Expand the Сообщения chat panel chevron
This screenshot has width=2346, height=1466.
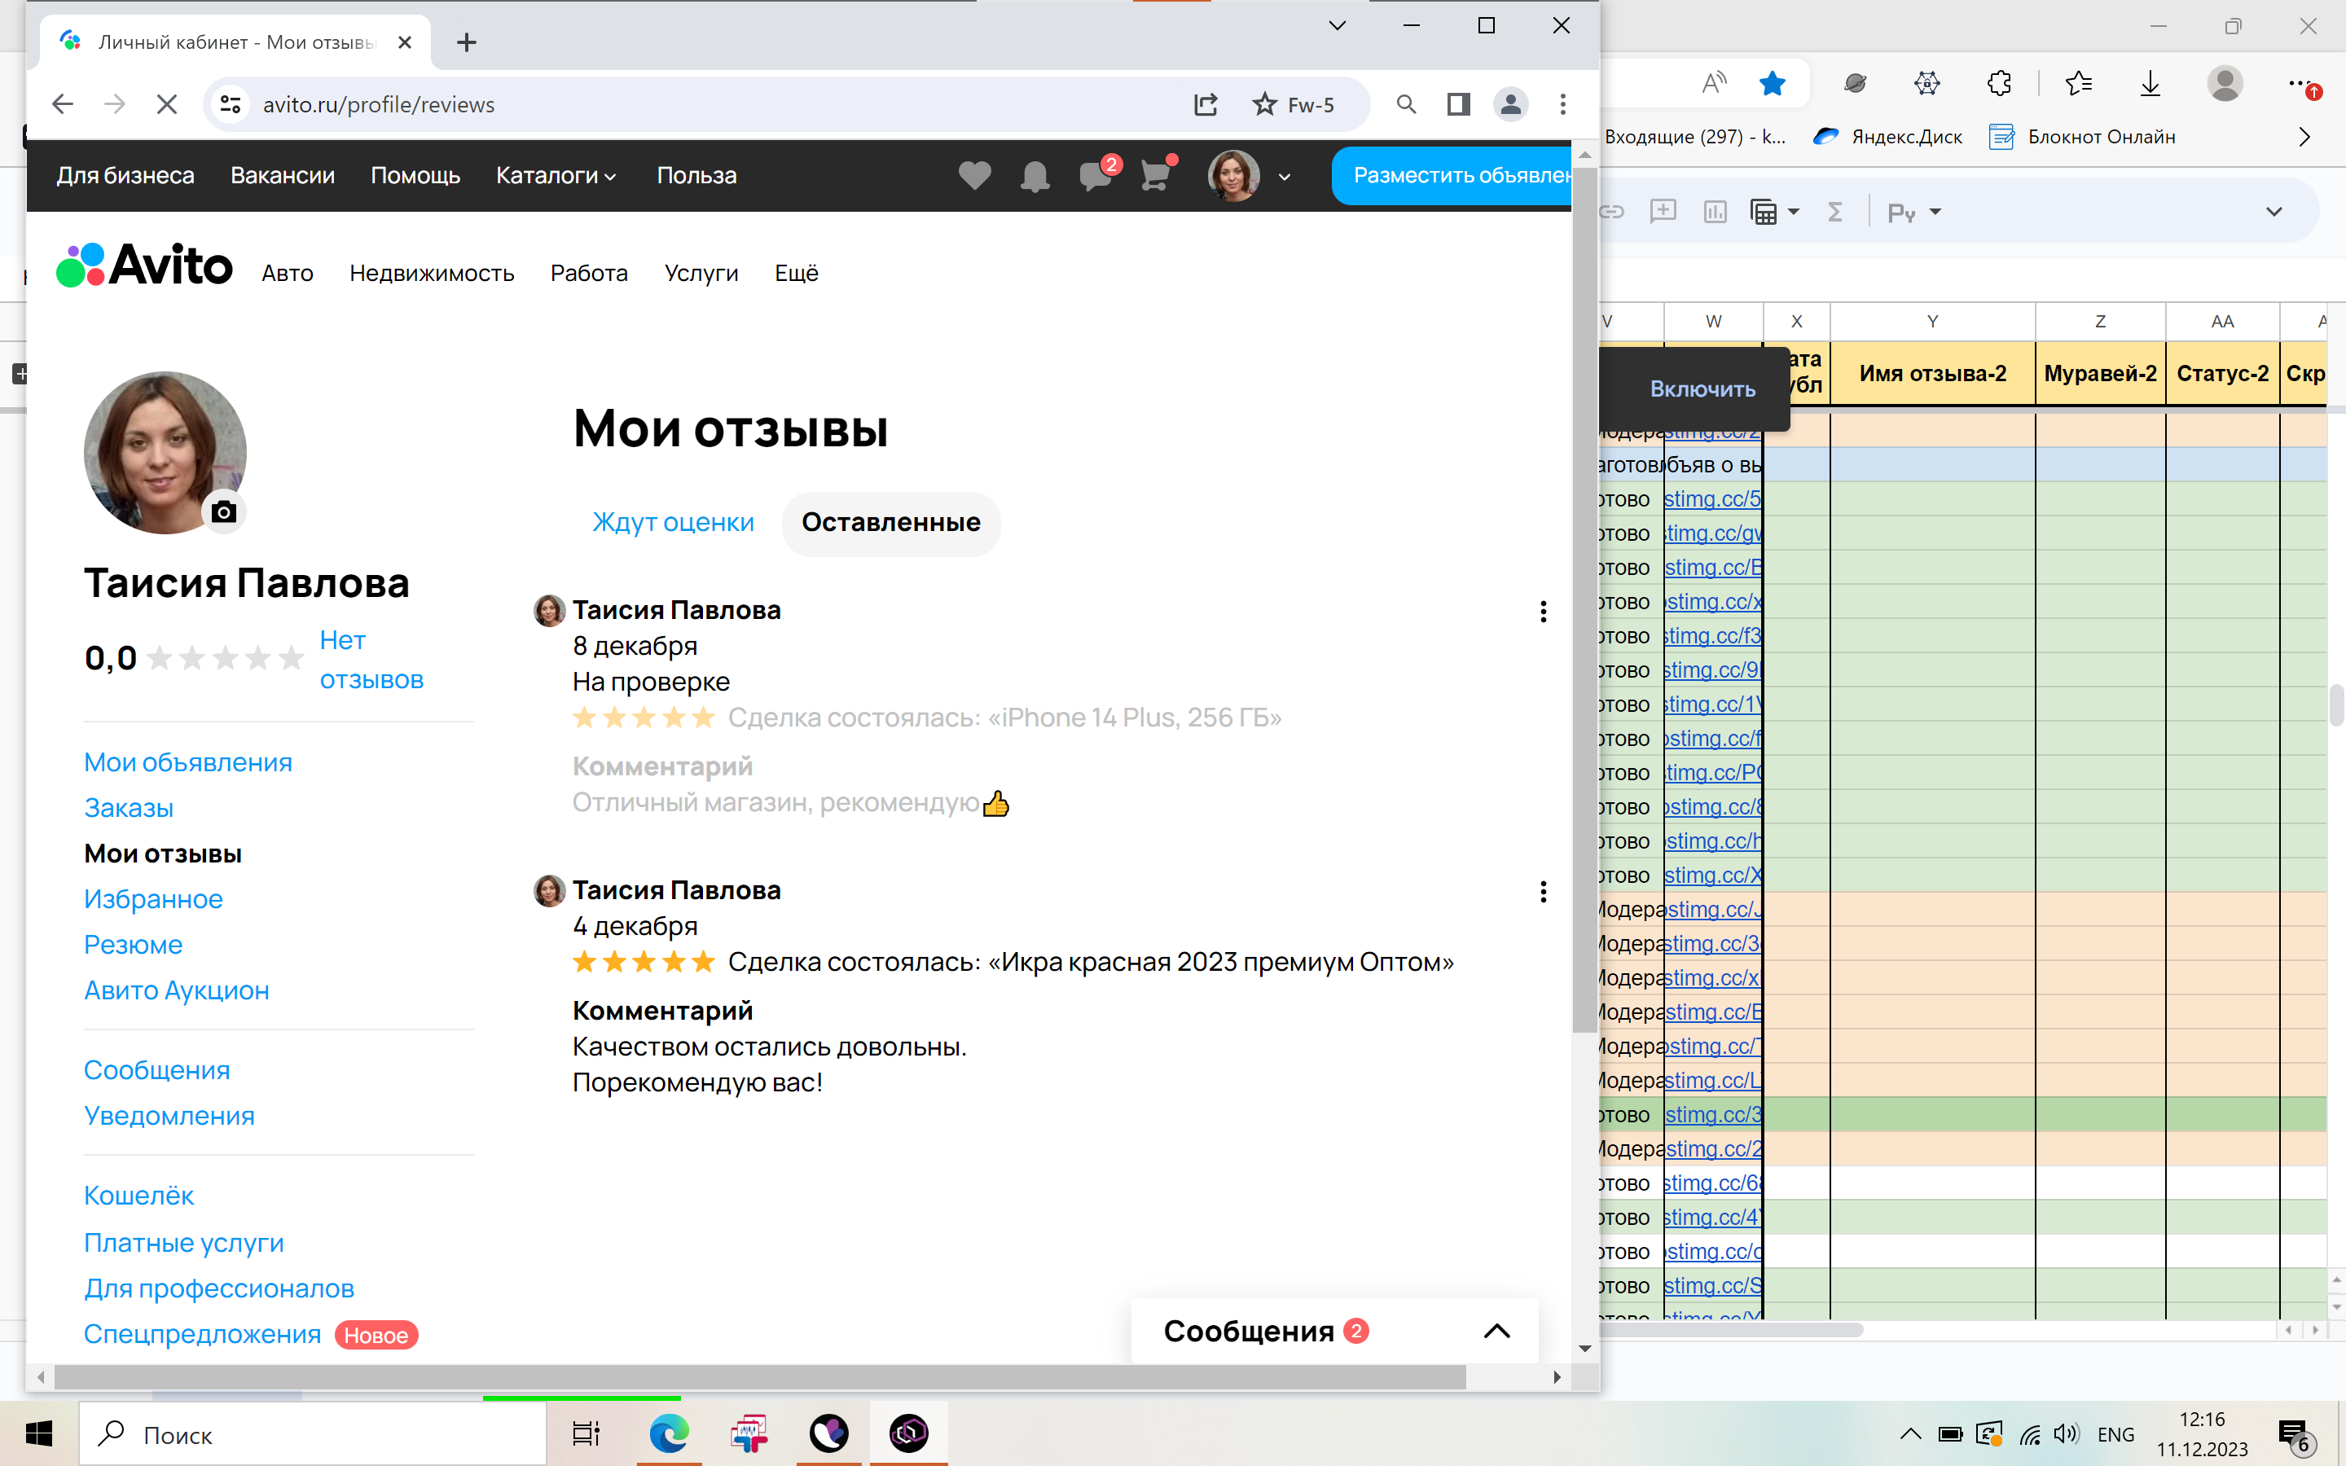point(1496,1332)
